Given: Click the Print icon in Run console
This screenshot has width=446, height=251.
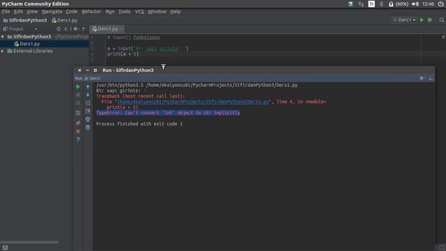Looking at the screenshot, I should [88, 119].
